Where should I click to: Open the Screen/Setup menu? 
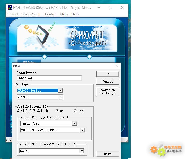click(31, 14)
